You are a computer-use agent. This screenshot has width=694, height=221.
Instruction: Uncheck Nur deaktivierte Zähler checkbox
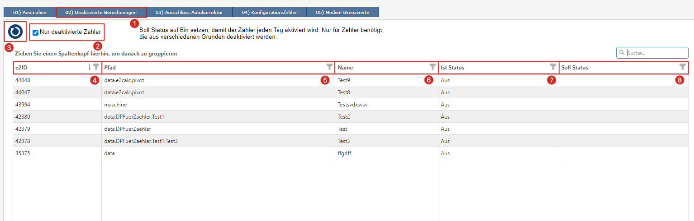tap(35, 32)
